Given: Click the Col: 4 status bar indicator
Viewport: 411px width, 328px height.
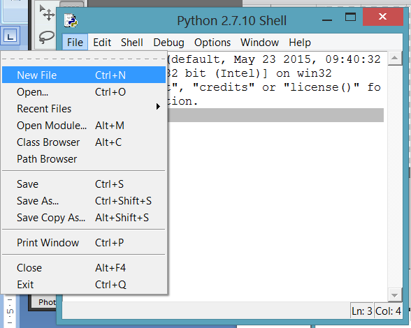Looking at the screenshot, I should (388, 311).
